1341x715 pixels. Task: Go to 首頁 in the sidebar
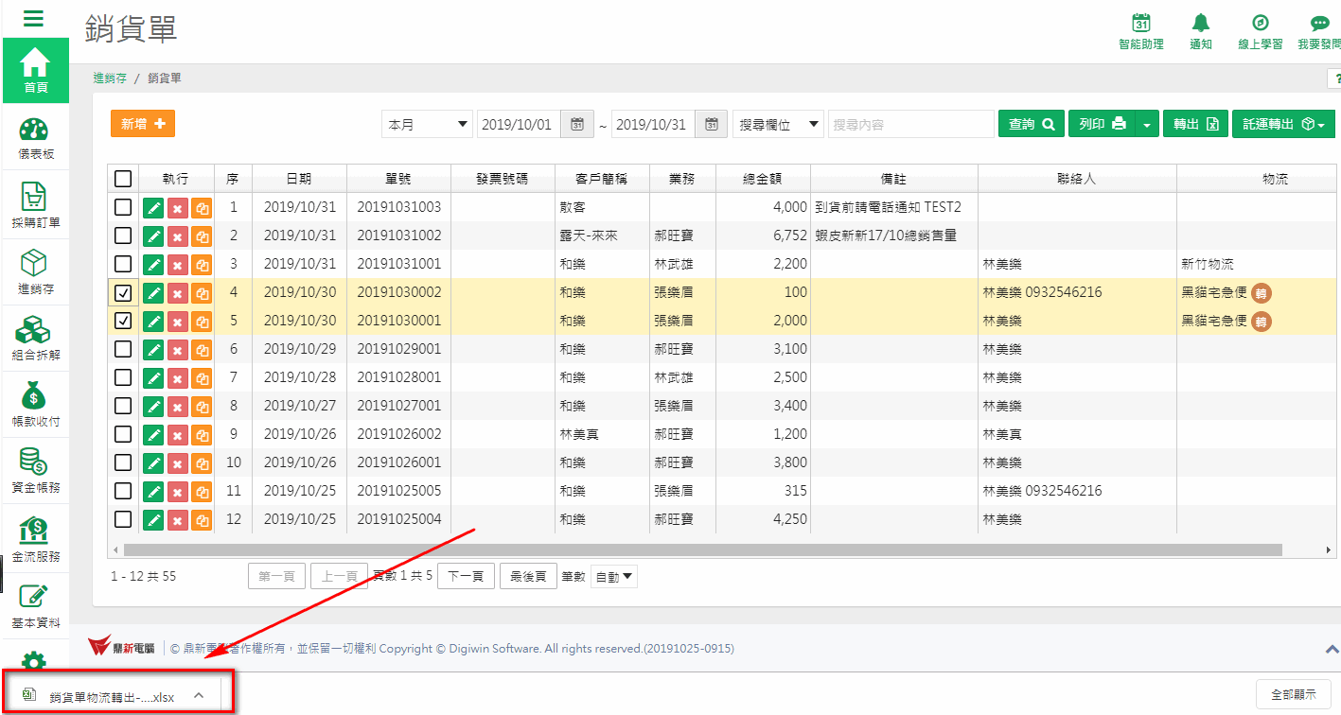36,69
